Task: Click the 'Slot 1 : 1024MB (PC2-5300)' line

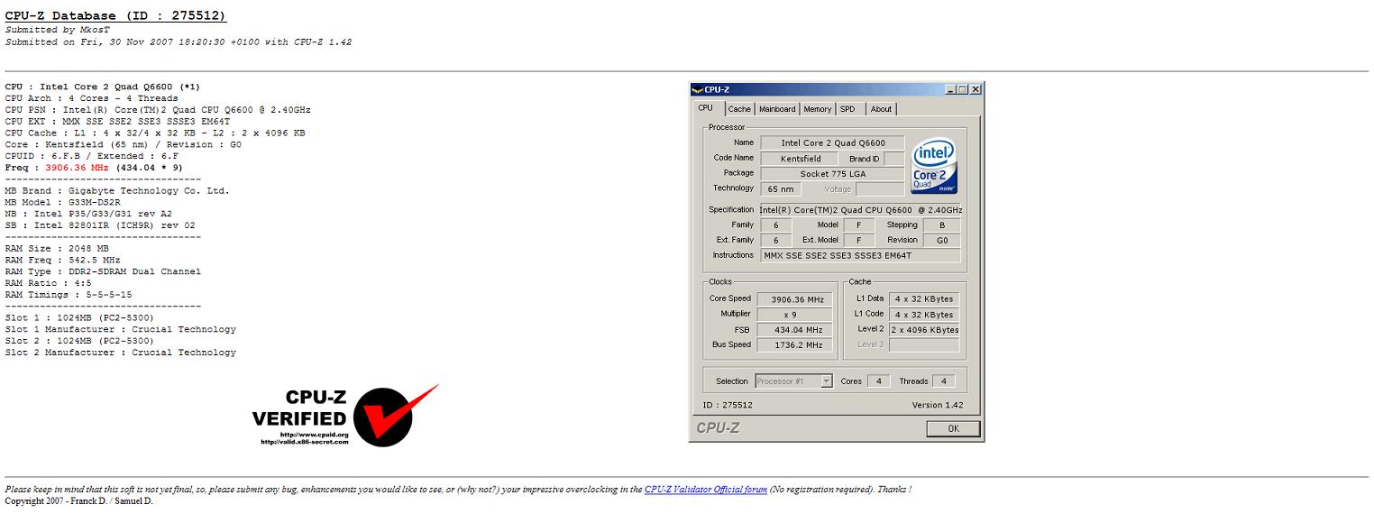Action: [79, 318]
